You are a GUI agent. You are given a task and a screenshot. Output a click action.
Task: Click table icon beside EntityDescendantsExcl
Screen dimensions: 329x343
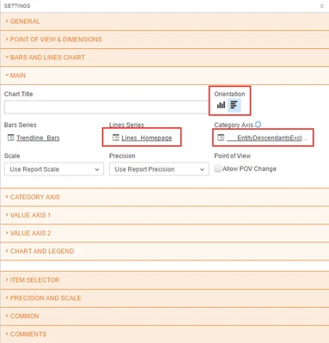pos(221,138)
